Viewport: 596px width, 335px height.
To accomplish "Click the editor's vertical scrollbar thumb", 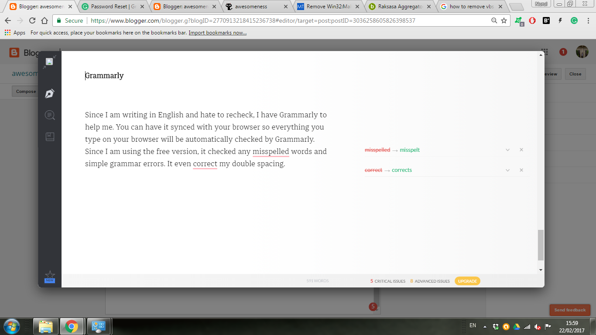I will point(541,245).
